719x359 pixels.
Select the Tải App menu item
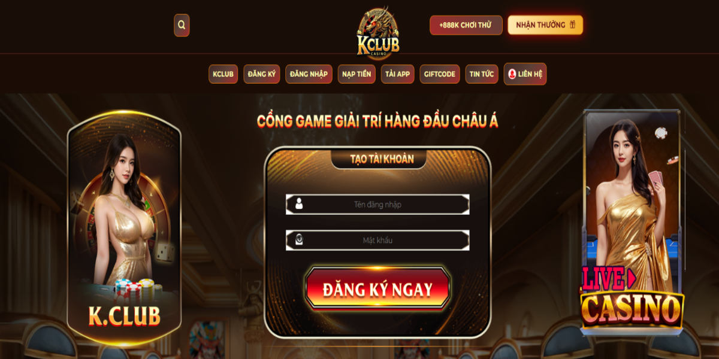[x=397, y=74]
